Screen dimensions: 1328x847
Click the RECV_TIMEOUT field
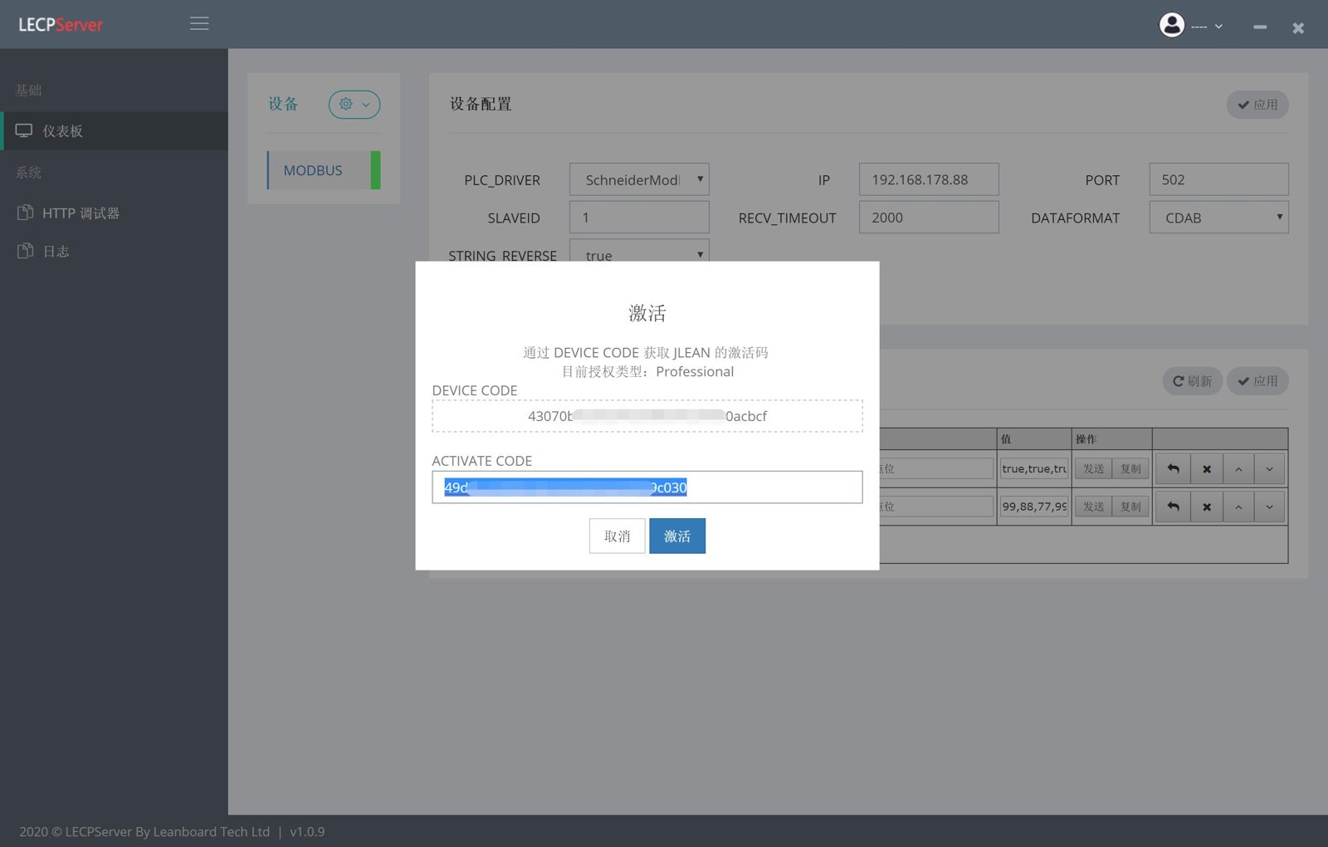click(929, 218)
